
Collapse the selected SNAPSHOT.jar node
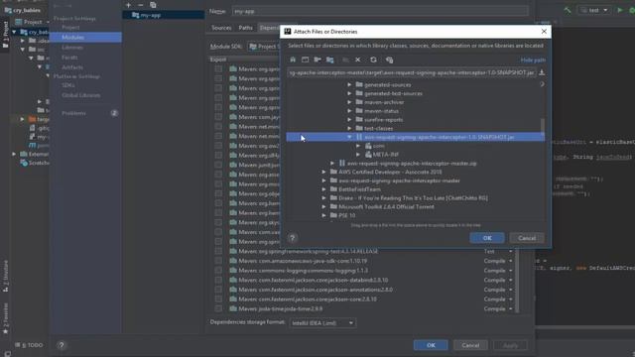point(349,137)
